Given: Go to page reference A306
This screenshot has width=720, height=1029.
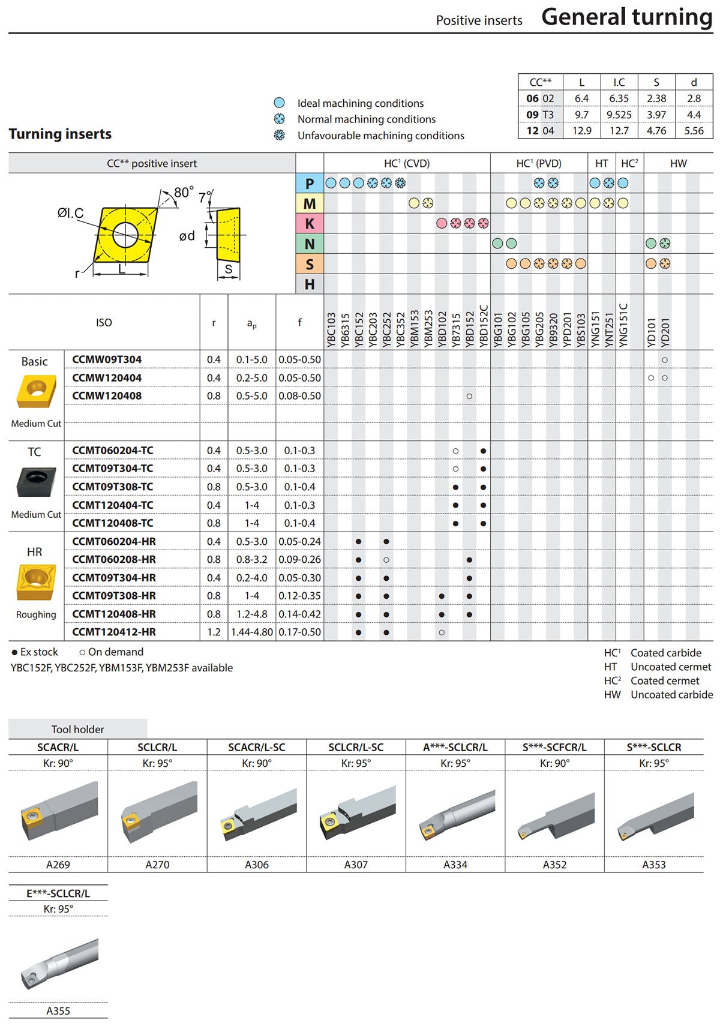Looking at the screenshot, I should (x=257, y=865).
